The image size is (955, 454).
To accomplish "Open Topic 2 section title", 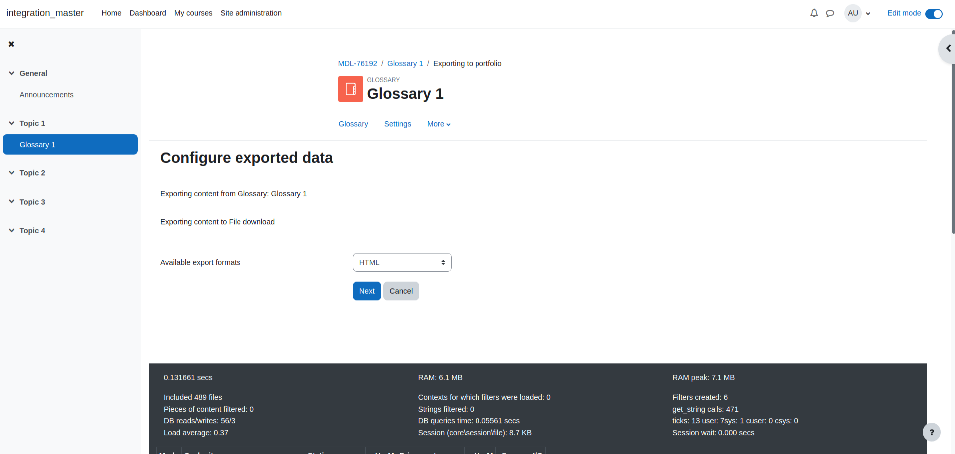I will pyautogui.click(x=32, y=173).
